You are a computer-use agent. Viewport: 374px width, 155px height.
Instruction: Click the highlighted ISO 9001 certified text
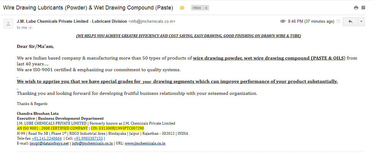(52, 128)
